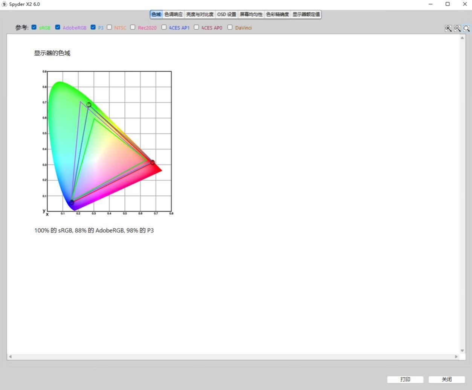Turn on the DaVinci reference checkbox
Image resolution: width=472 pixels, height=390 pixels.
(x=230, y=27)
